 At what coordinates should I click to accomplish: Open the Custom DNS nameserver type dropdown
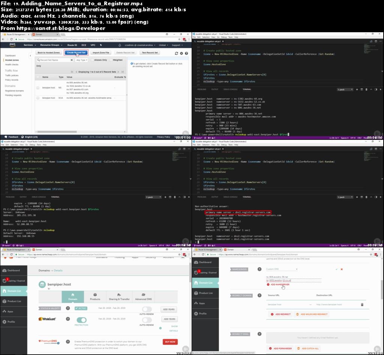pyautogui.click(x=282, y=269)
